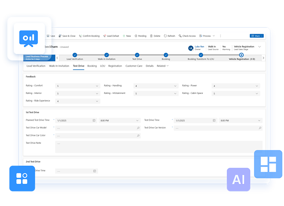The height and width of the screenshot is (206, 284).
Task: Switch to the Customer Care tab
Action: click(x=133, y=66)
